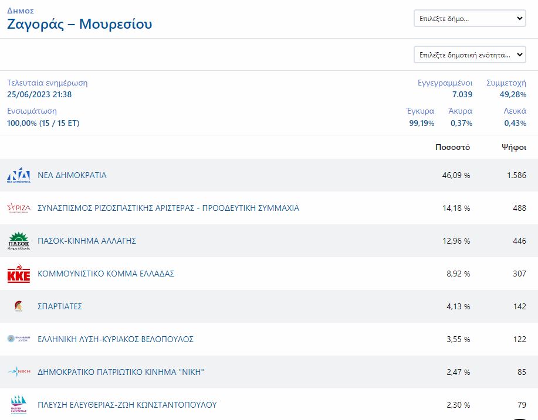538x420 pixels.
Task: Click the ΕΛΛΗΝΙΚΗ ΛΥΣΗ-ΚΥΡΙΑΚΟΣ ΒΕΛΟΠΟΥΛΟΣ link
Action: click(x=116, y=339)
